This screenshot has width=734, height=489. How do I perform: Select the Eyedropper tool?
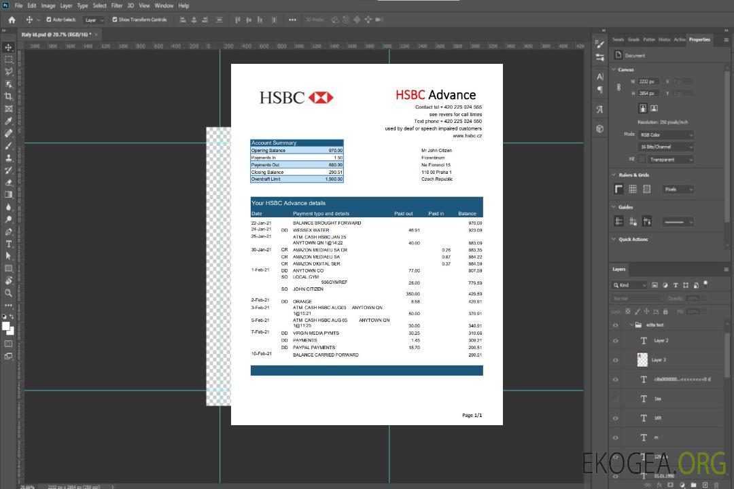[x=8, y=121]
